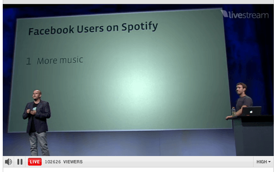Click the water bottle on the podium
277x172 pixels.
pyautogui.click(x=234, y=112)
